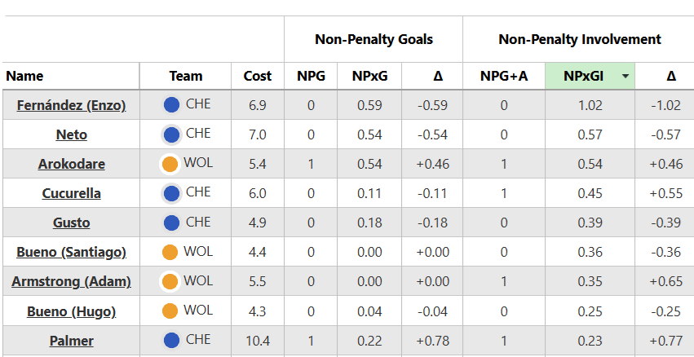Screen dimensions: 694x357
Task: Sort table by NPxG column header
Action: [369, 77]
